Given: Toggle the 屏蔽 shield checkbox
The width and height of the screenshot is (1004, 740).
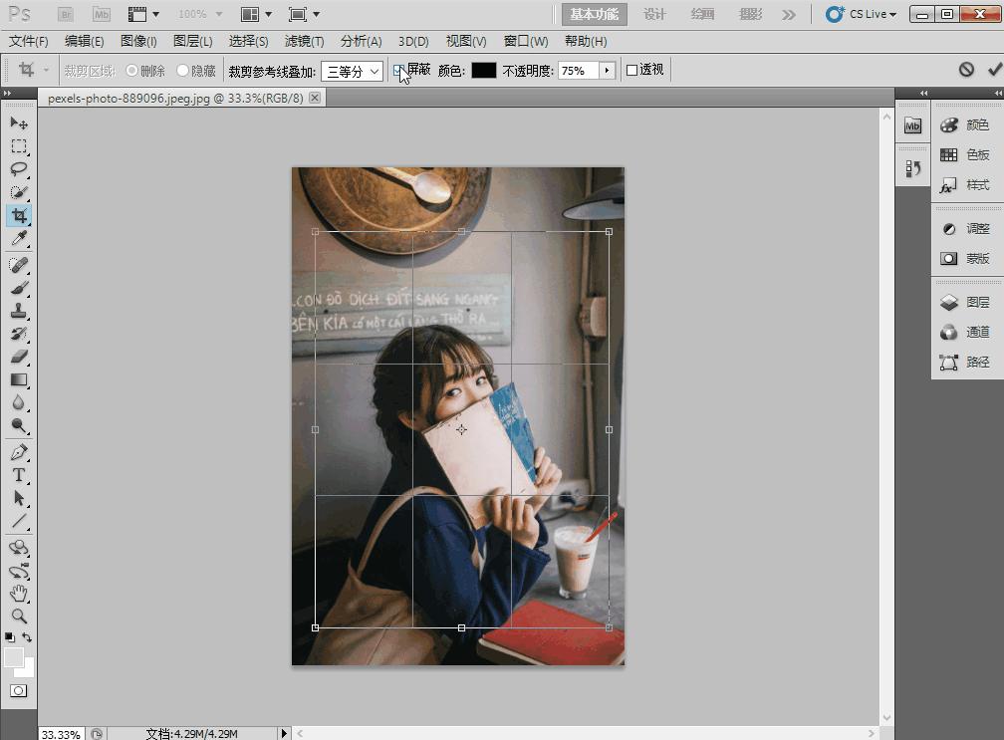Looking at the screenshot, I should tap(398, 70).
